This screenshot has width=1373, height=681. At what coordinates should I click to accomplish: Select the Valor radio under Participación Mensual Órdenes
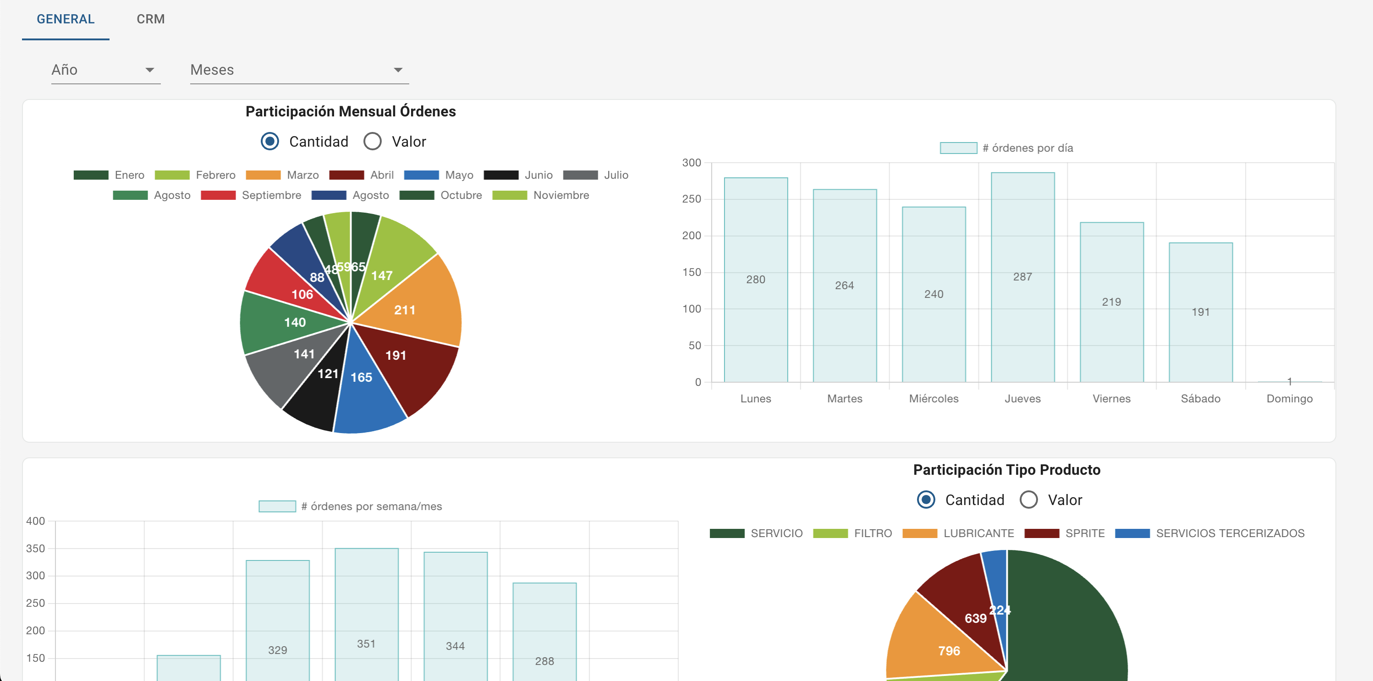tap(373, 141)
